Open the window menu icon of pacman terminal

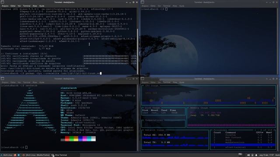pos(3,2)
